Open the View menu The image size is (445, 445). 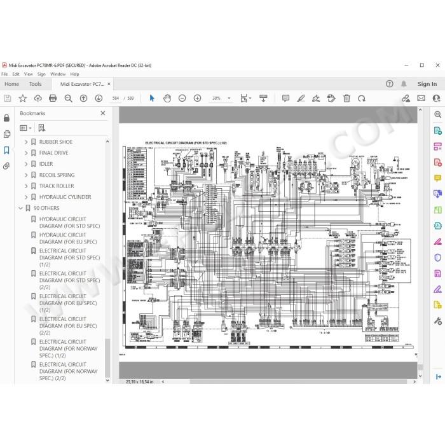pos(29,74)
